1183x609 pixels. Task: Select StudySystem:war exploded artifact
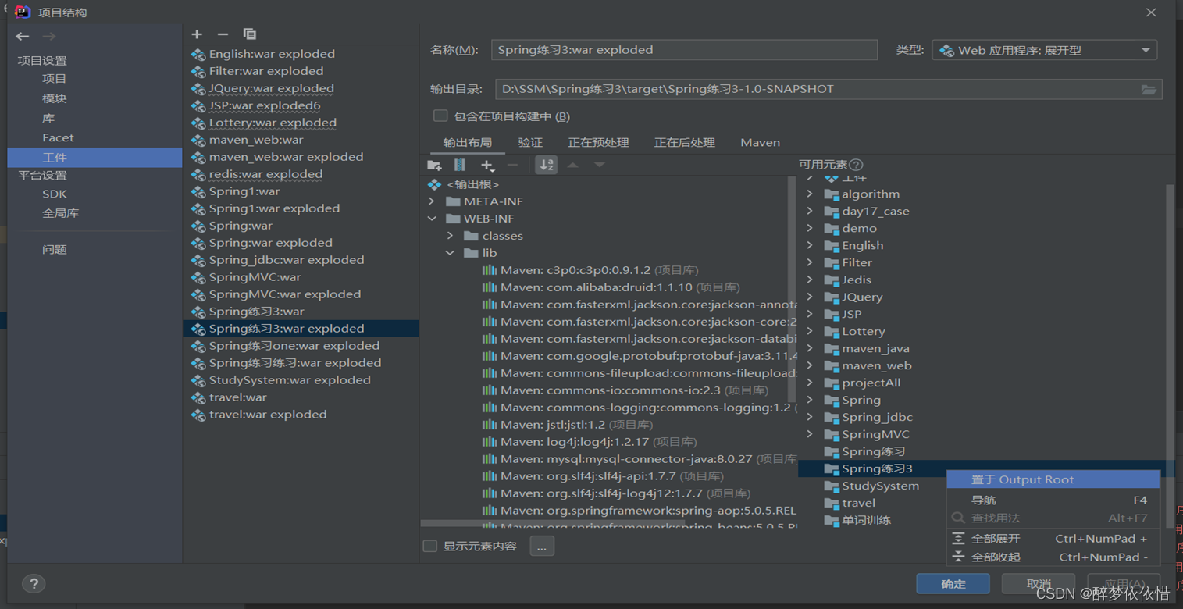(x=301, y=380)
